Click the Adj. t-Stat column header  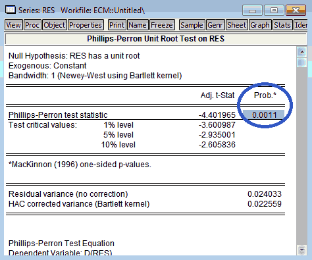217,95
